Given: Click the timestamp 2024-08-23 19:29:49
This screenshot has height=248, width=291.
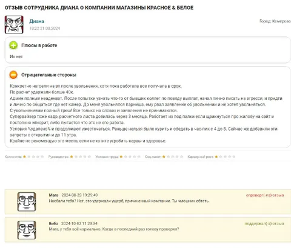Looking at the screenshot, I should pos(79,195).
